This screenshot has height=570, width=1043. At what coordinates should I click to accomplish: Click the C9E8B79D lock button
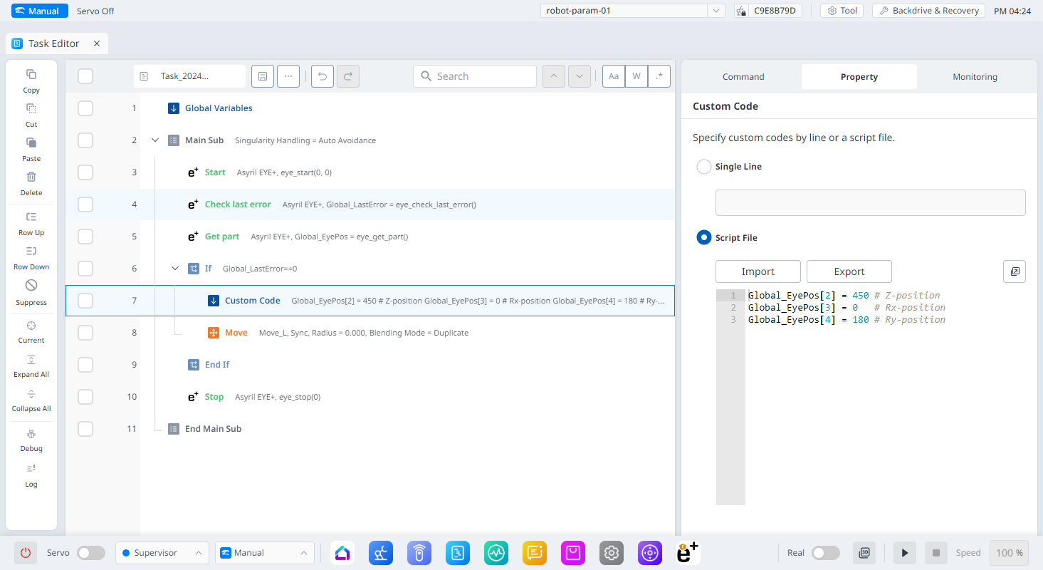[x=768, y=11]
